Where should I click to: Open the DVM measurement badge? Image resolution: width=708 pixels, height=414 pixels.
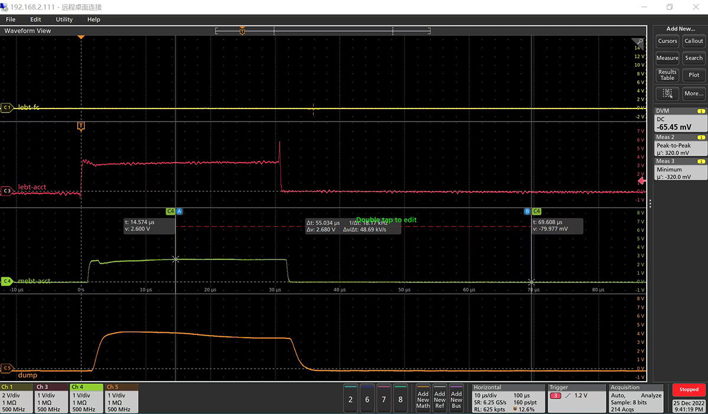681,120
